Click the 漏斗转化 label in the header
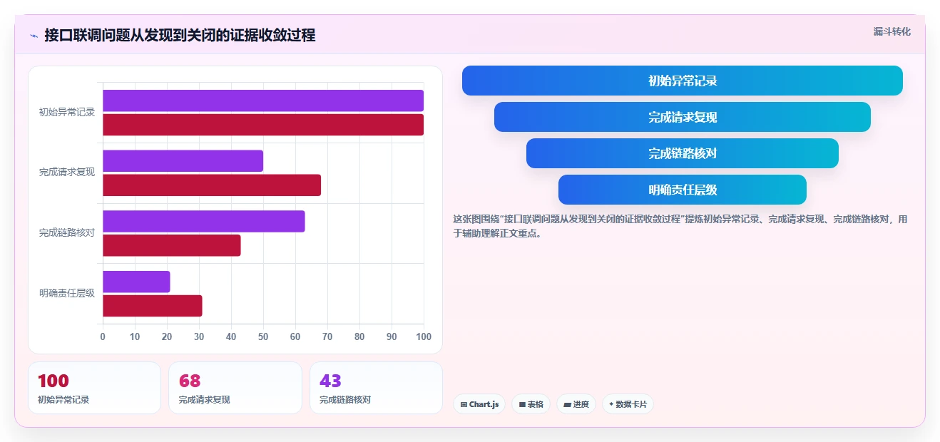 tap(892, 31)
